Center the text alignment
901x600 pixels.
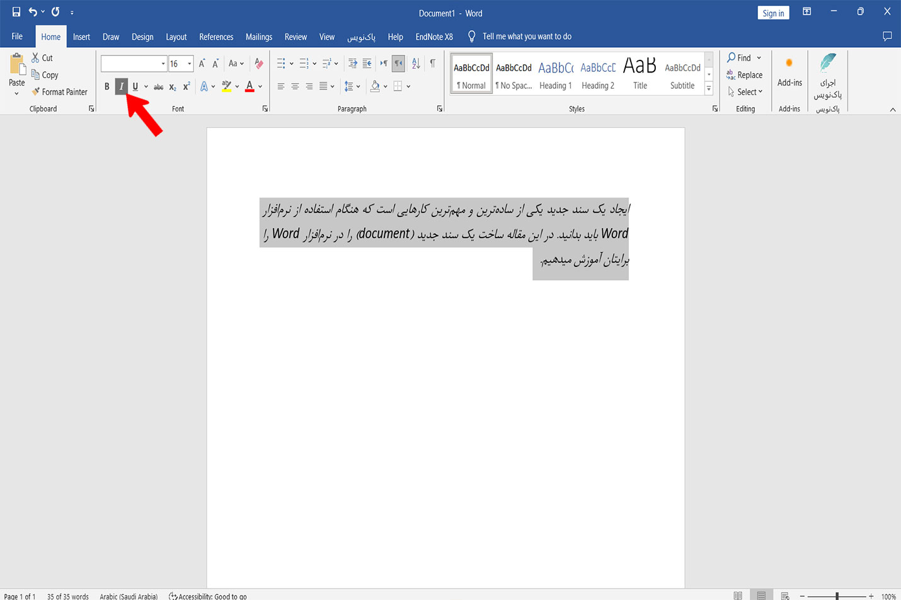[295, 86]
